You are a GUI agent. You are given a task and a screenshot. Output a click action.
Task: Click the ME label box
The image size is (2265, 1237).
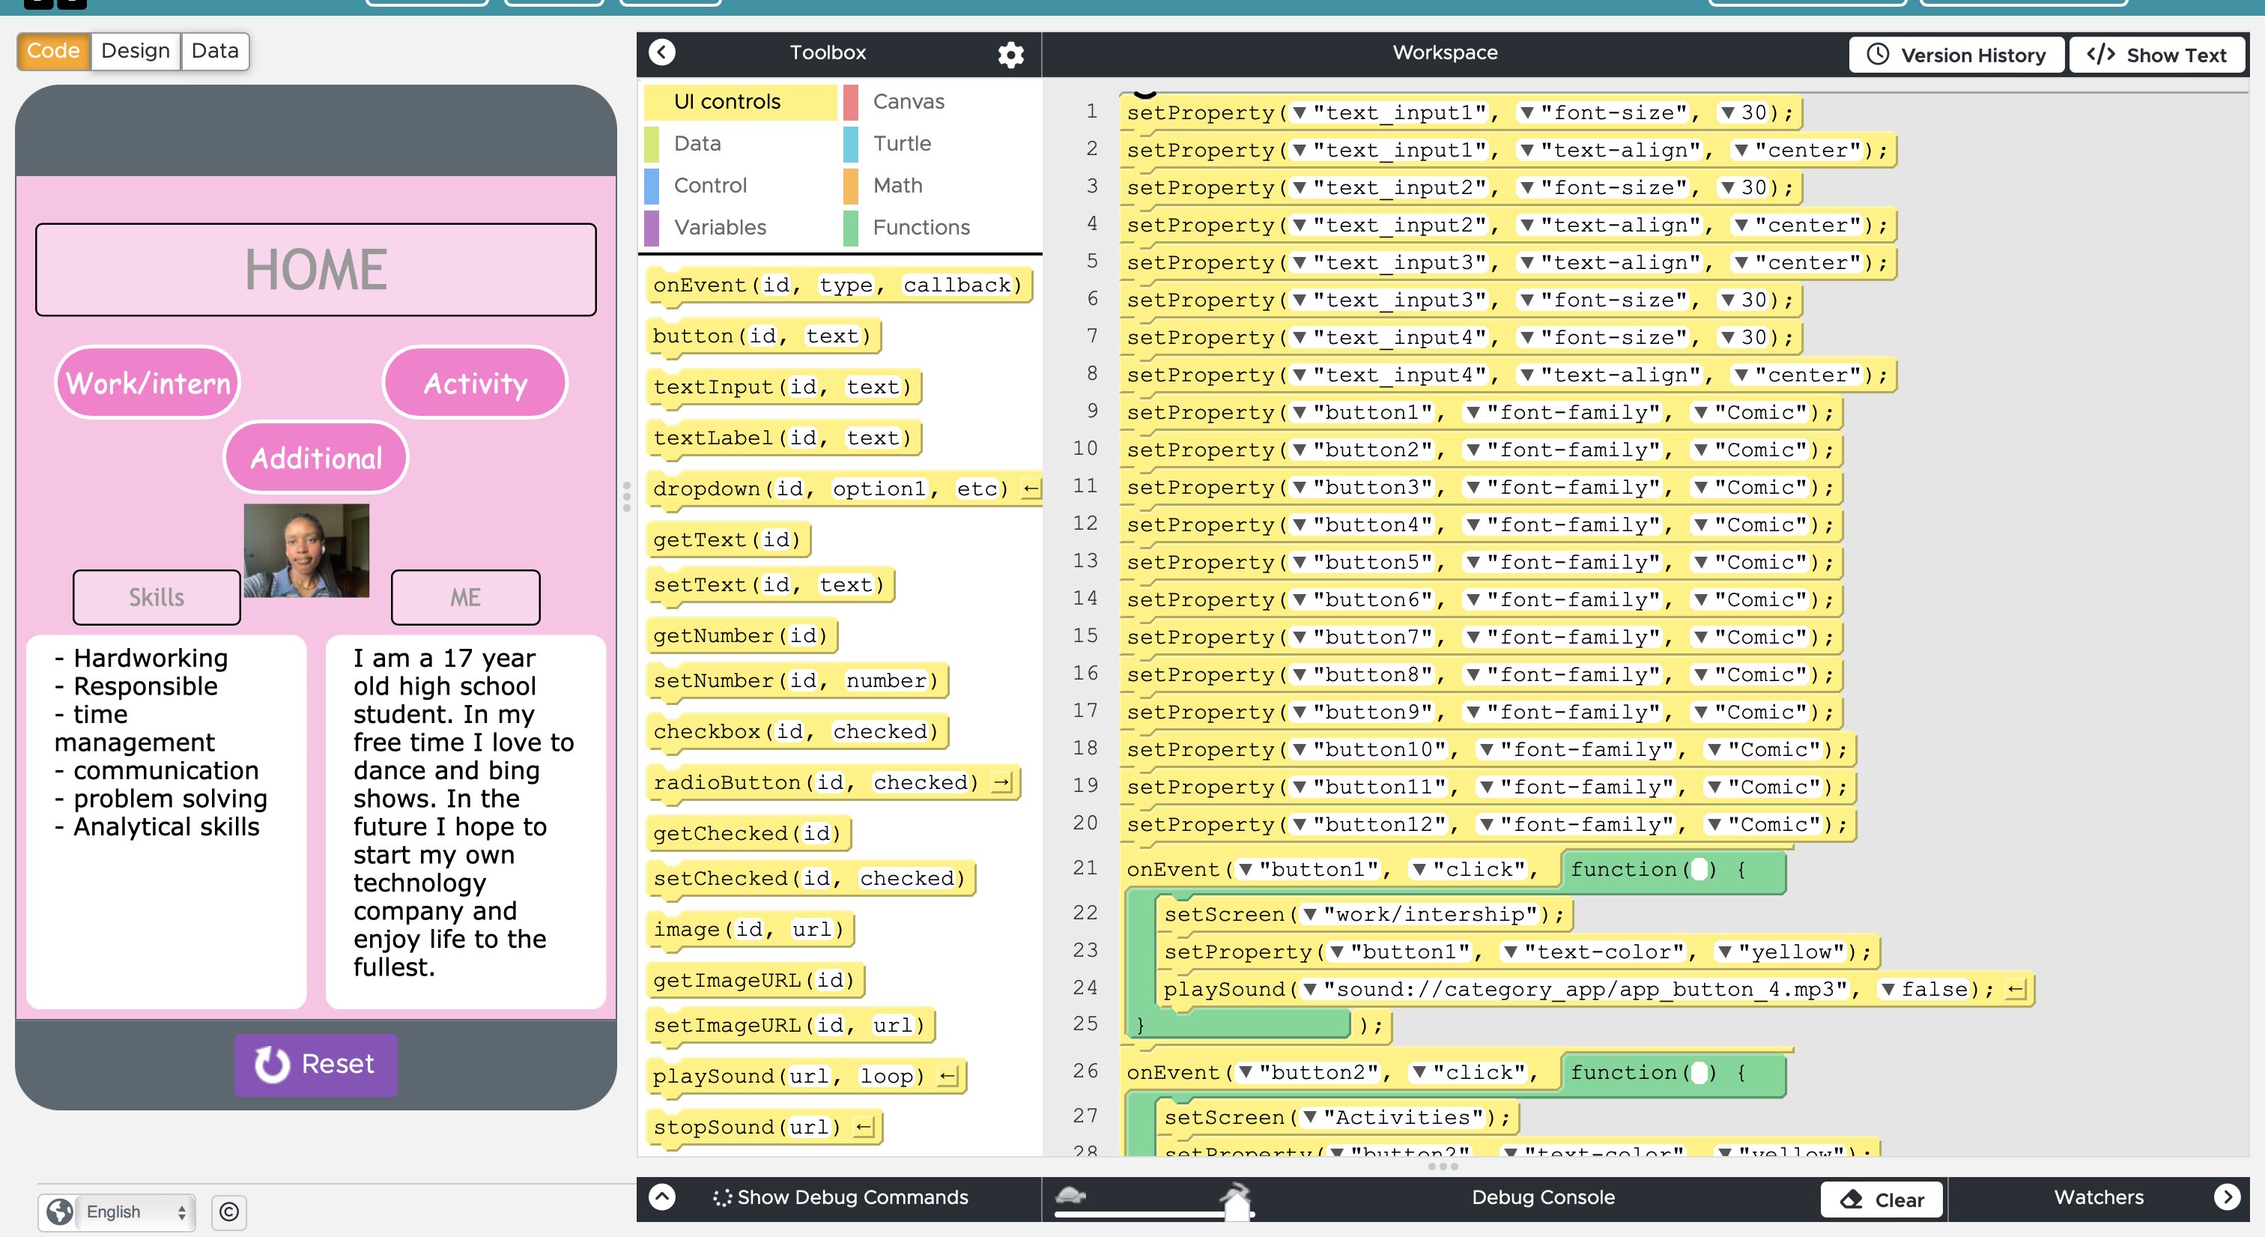click(465, 597)
